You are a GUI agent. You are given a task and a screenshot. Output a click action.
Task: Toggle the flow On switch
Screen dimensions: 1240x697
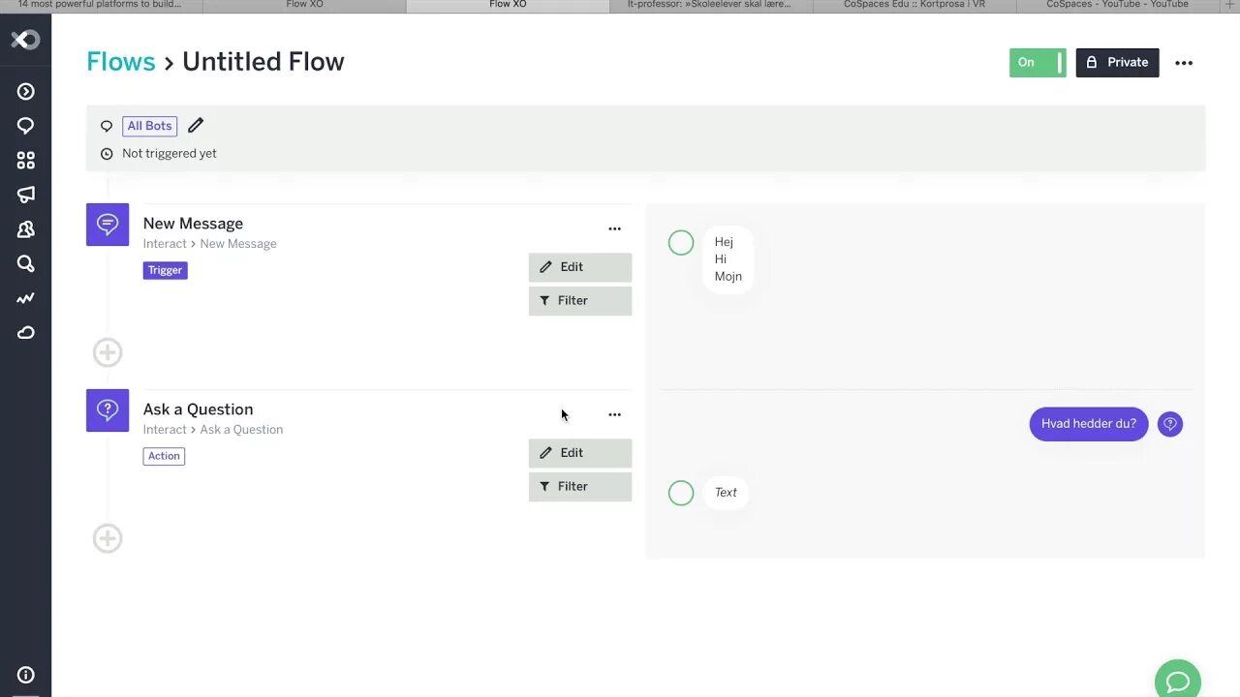[1038, 63]
